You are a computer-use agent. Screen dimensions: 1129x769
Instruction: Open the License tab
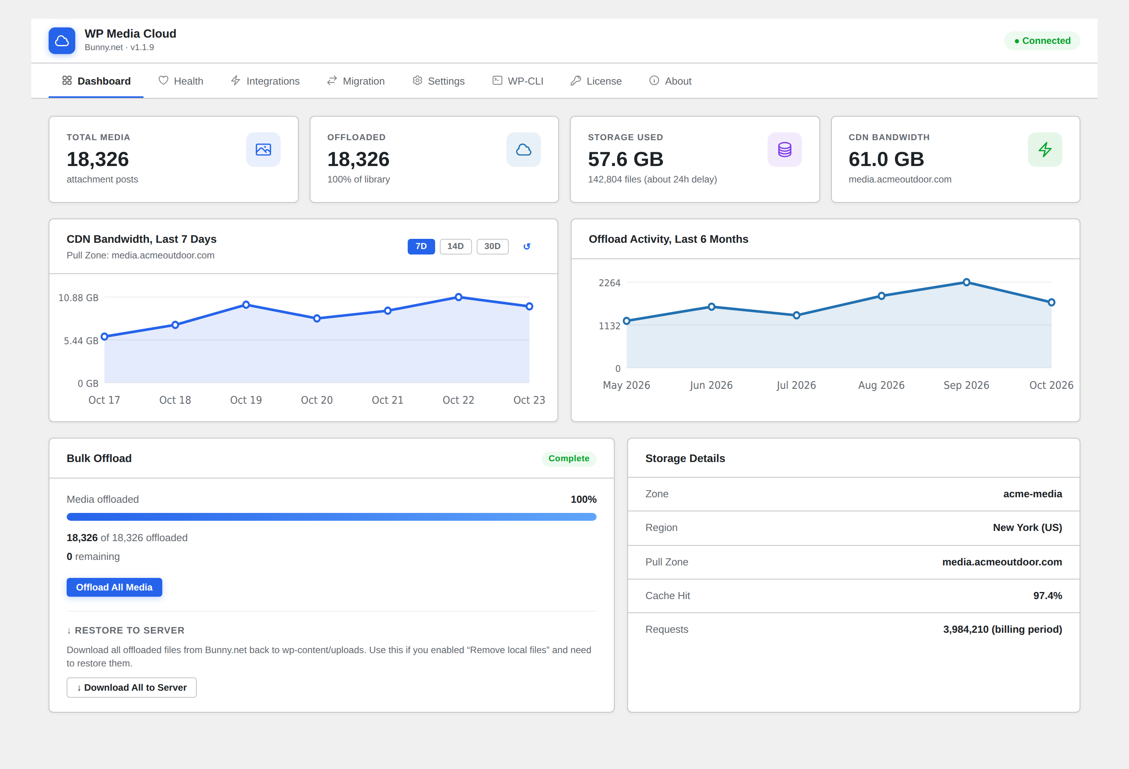(596, 81)
